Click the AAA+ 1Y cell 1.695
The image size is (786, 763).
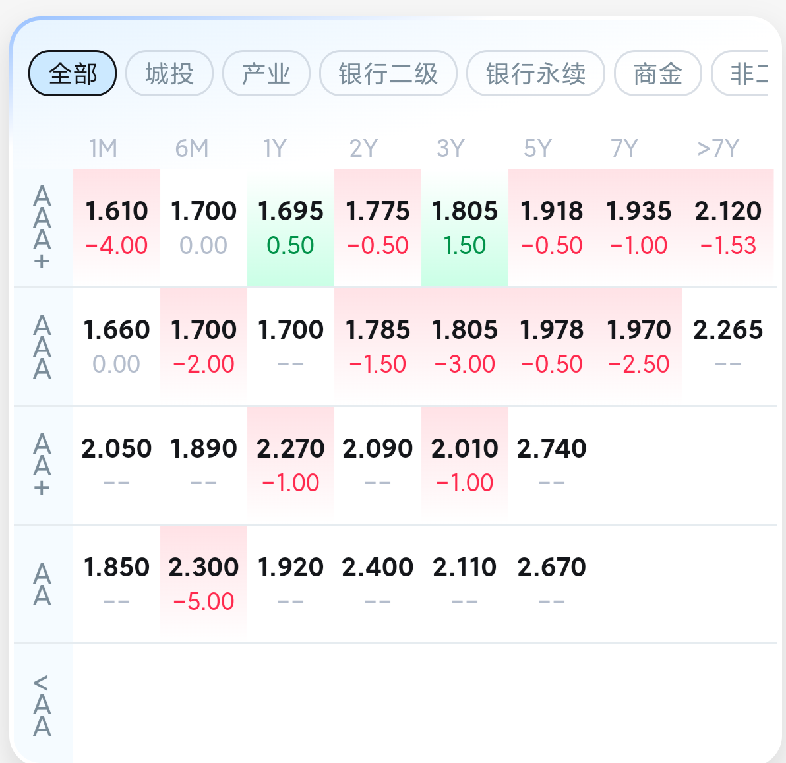point(290,228)
